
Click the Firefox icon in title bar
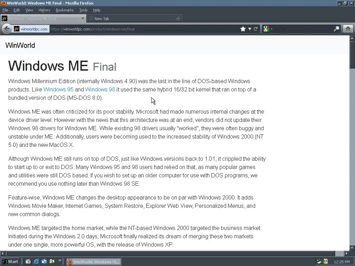tap(3, 3)
